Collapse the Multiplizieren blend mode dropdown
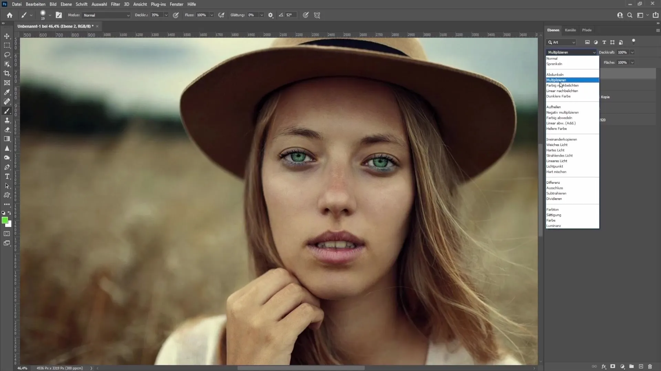This screenshot has height=371, width=661. [x=571, y=52]
